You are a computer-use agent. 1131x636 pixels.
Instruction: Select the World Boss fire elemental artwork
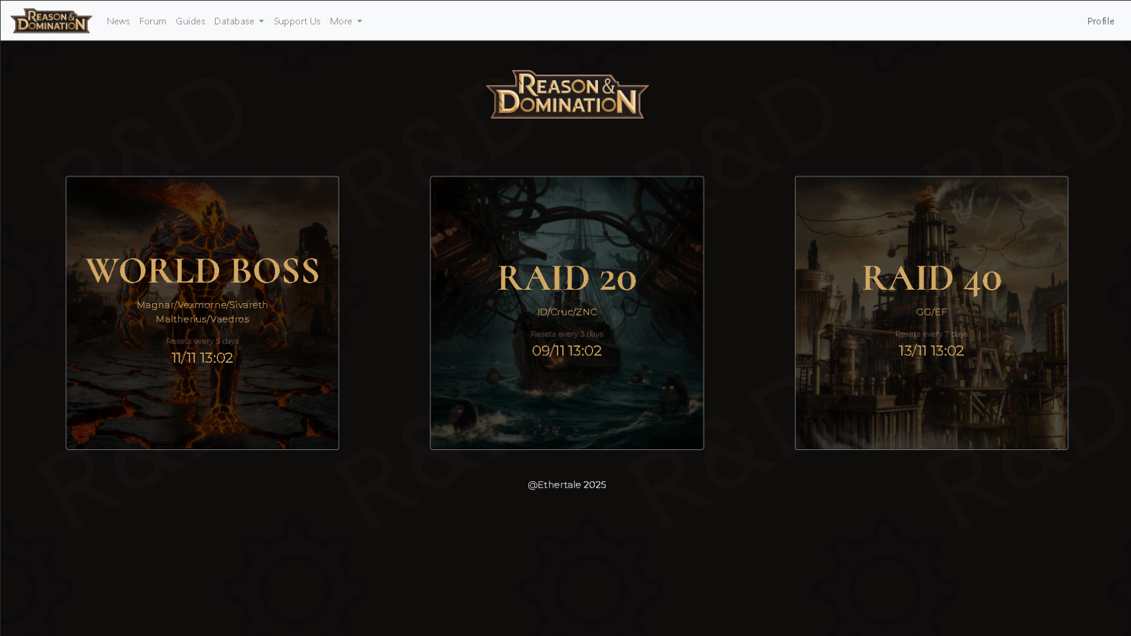coord(202,406)
